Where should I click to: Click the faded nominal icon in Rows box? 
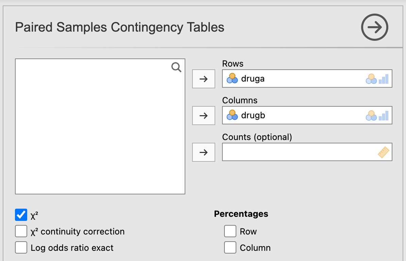[x=371, y=79]
